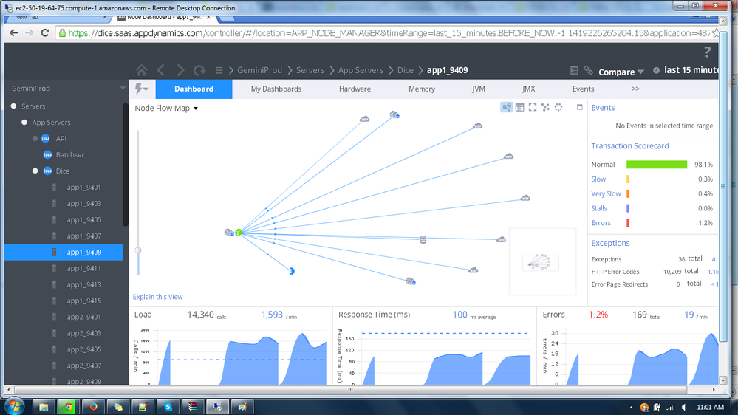The width and height of the screenshot is (738, 415).
Task: Open the Hardware tab
Action: (355, 89)
